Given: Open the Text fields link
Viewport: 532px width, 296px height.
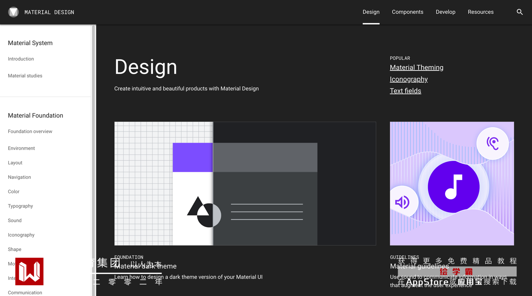Looking at the screenshot, I should (405, 90).
